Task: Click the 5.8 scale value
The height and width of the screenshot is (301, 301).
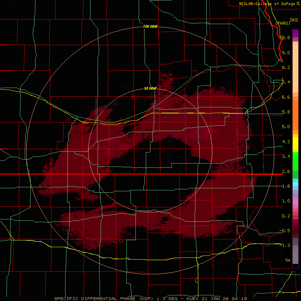Action: pos(286,112)
